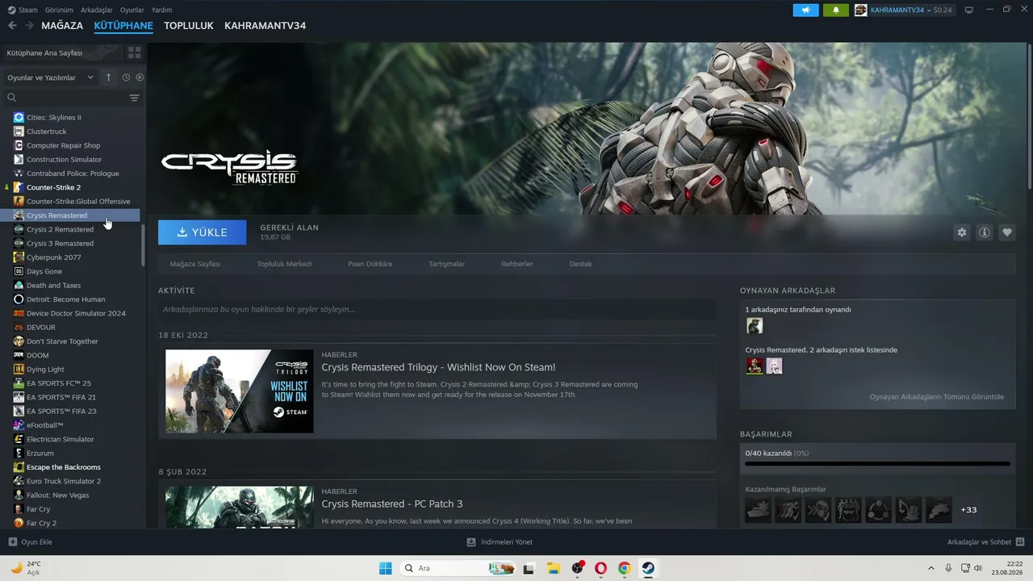Click the library search magnifier icon
Screen dimensions: 1033x581
click(x=11, y=98)
